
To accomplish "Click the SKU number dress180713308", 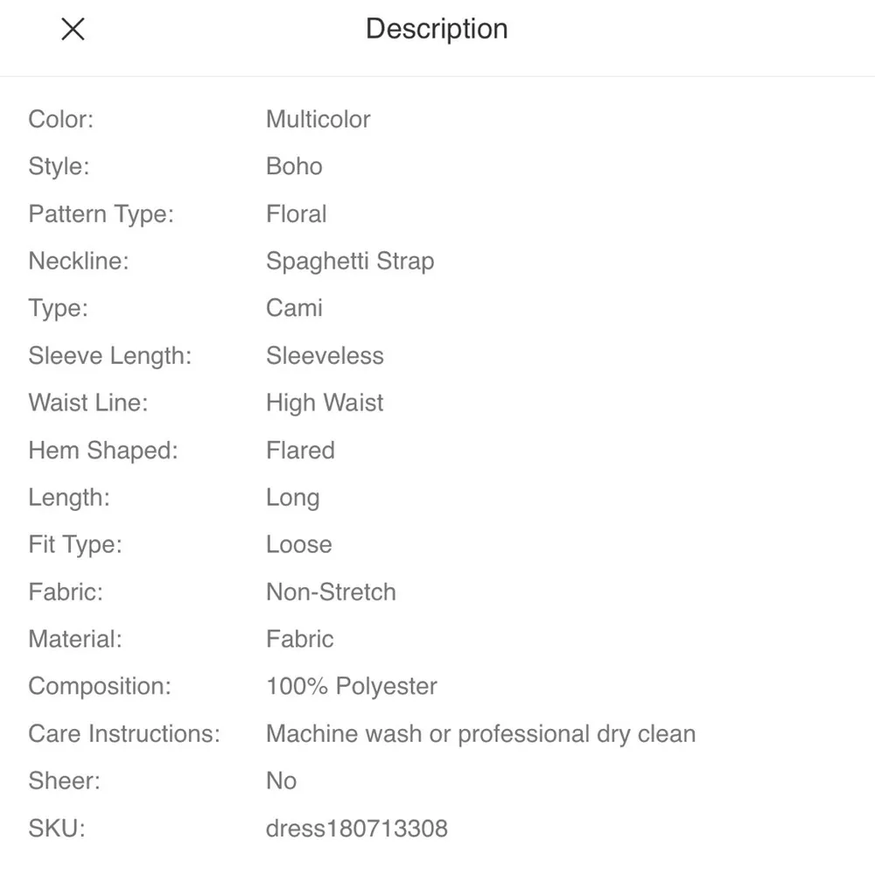I will 356,828.
